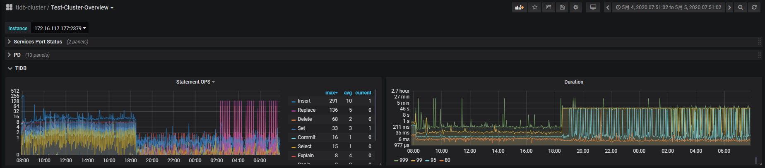Open the Test-Cluster-Overview dashboard picker

click(82, 7)
